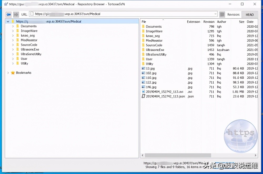The height and width of the screenshot is (174, 263).
Task: Sort by the Extension column header
Action: point(194,22)
